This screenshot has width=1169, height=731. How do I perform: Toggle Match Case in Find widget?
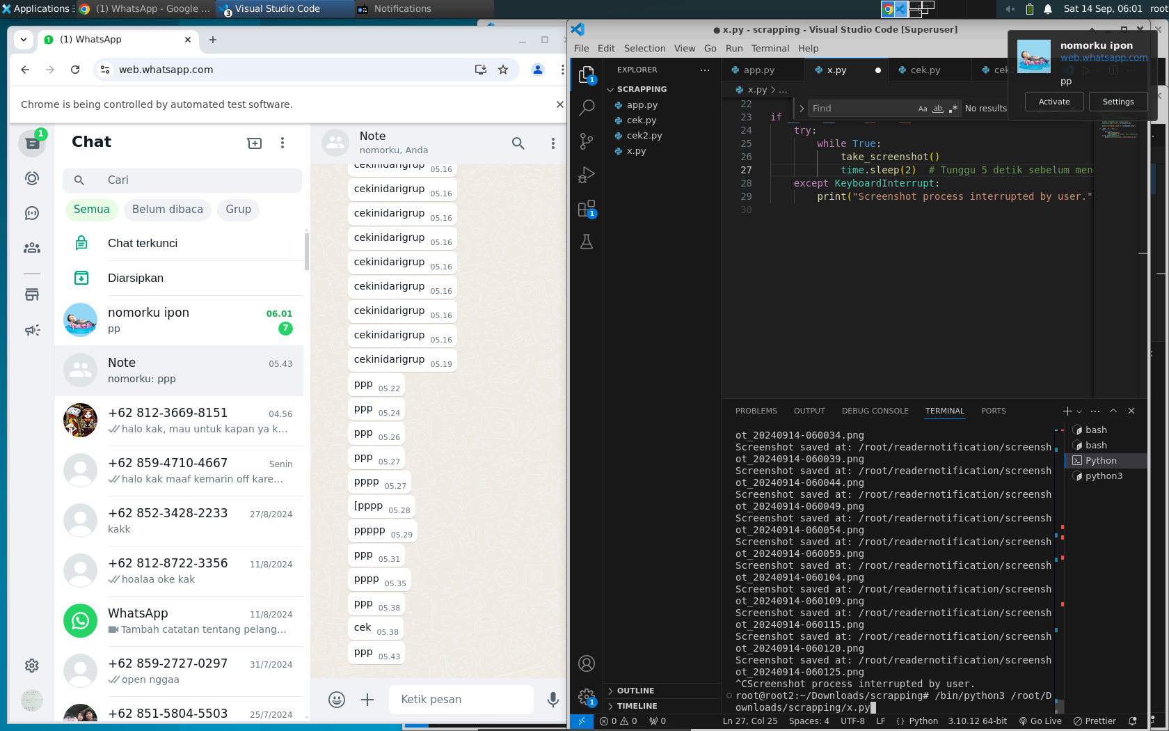[x=923, y=109]
